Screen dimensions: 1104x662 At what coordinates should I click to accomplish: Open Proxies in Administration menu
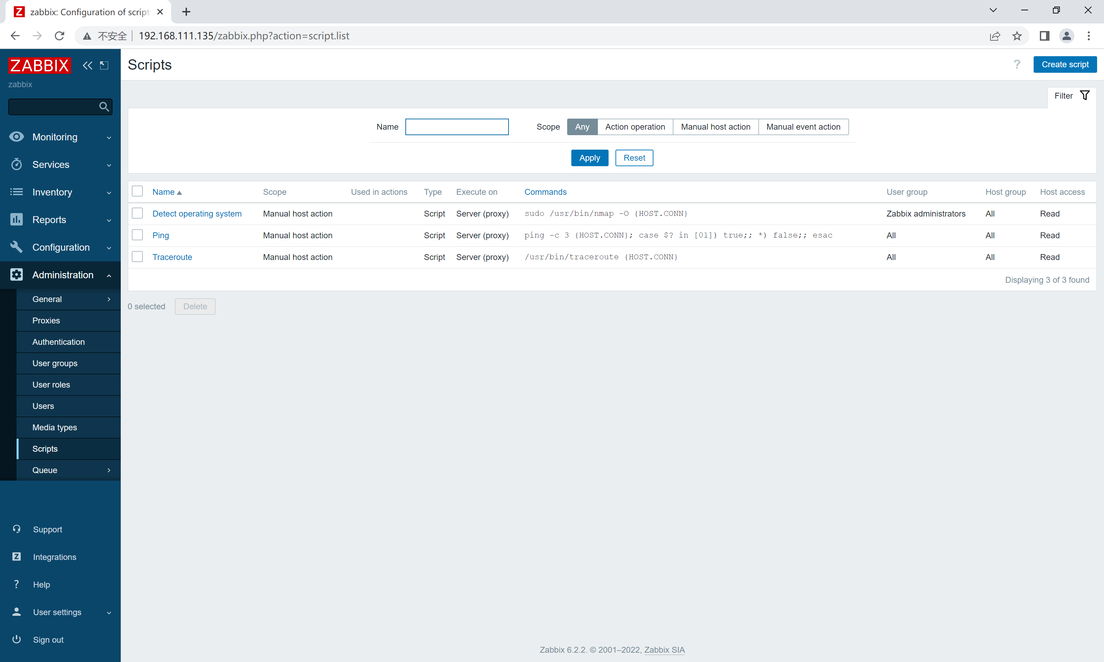68,321
